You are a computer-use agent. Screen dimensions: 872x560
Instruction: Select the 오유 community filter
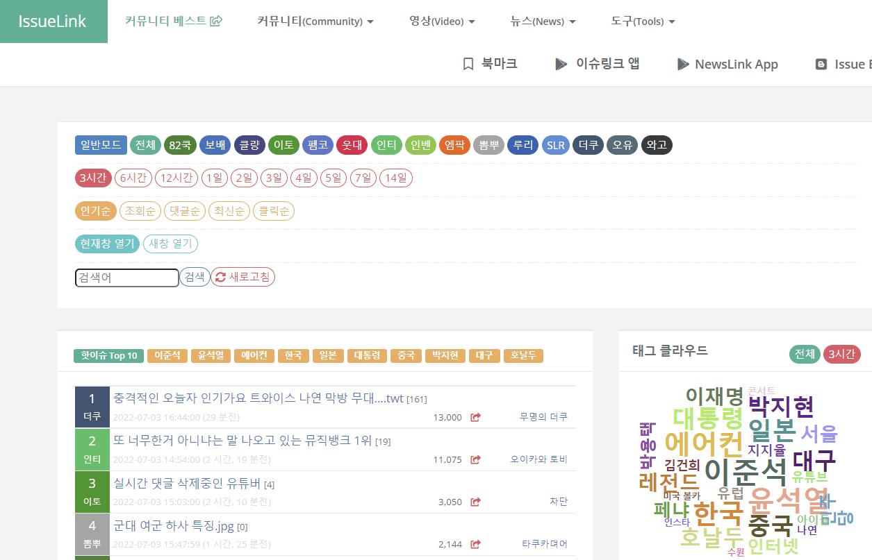[x=622, y=145]
